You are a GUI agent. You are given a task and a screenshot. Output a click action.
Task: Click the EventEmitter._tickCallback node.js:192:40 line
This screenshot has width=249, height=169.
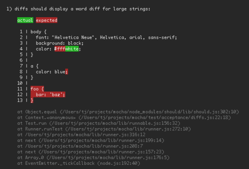coord(79,163)
